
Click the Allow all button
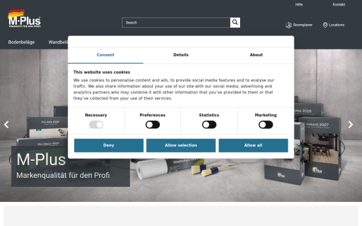pyautogui.click(x=253, y=145)
